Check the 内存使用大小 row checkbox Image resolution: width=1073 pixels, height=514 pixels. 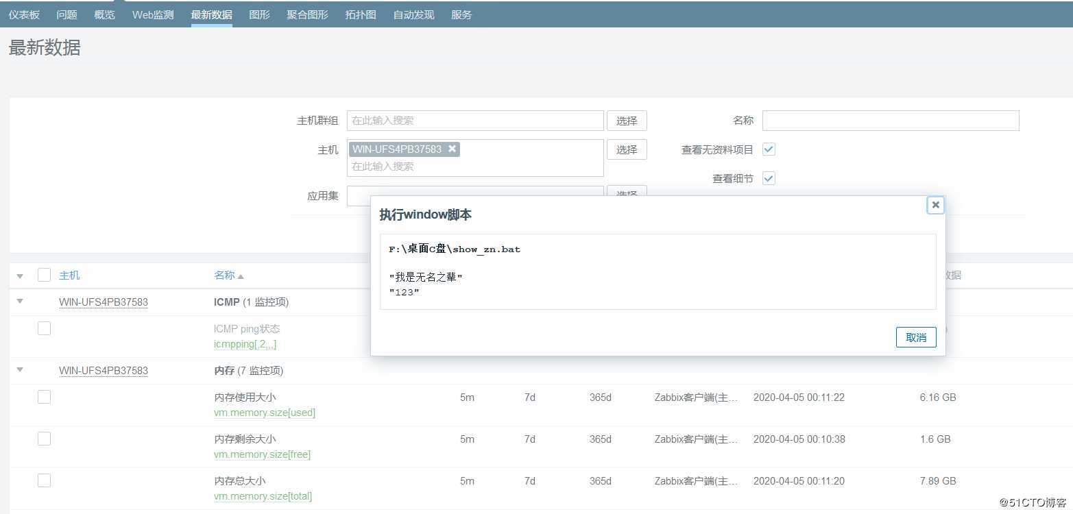44,397
